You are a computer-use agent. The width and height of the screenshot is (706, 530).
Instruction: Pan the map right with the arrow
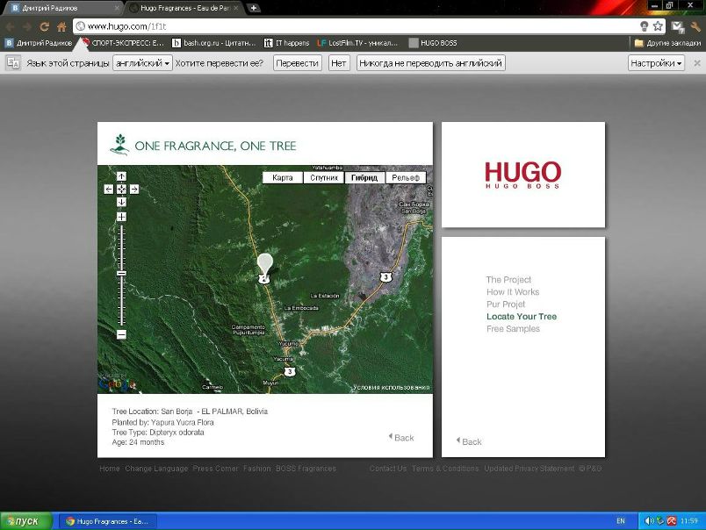pos(133,189)
